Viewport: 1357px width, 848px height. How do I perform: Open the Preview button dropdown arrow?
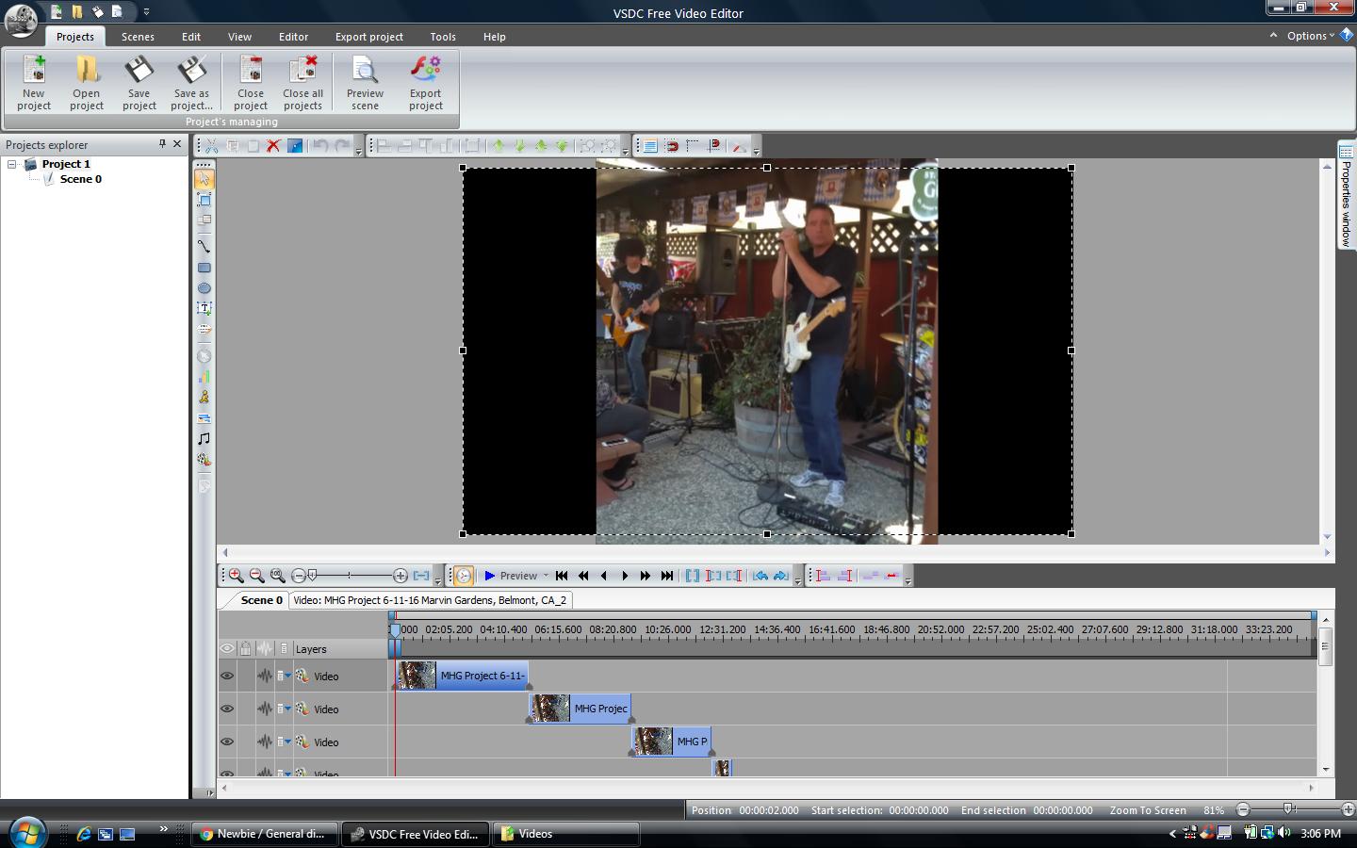[546, 576]
